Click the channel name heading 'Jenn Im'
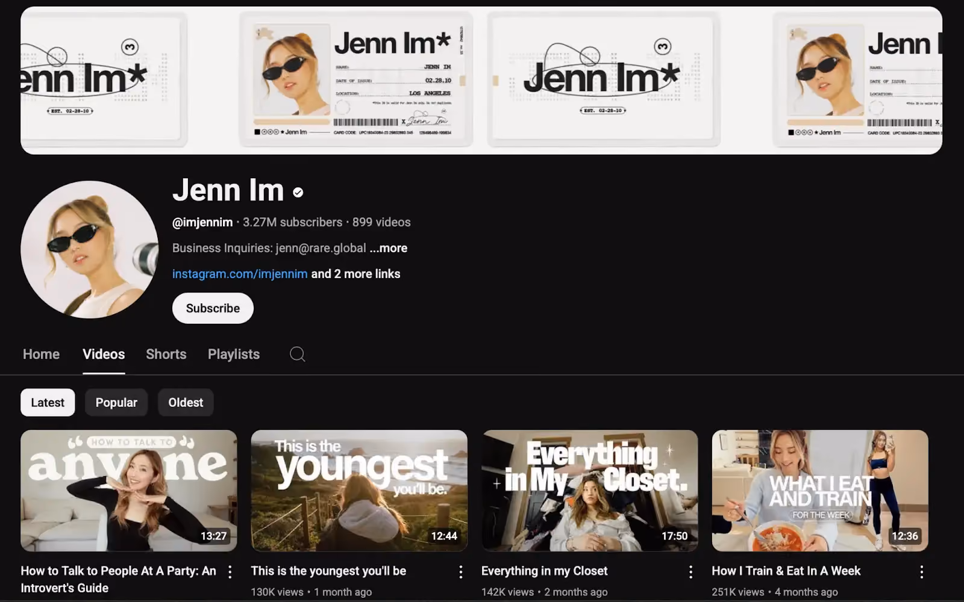Image resolution: width=964 pixels, height=602 pixels. 228,190
